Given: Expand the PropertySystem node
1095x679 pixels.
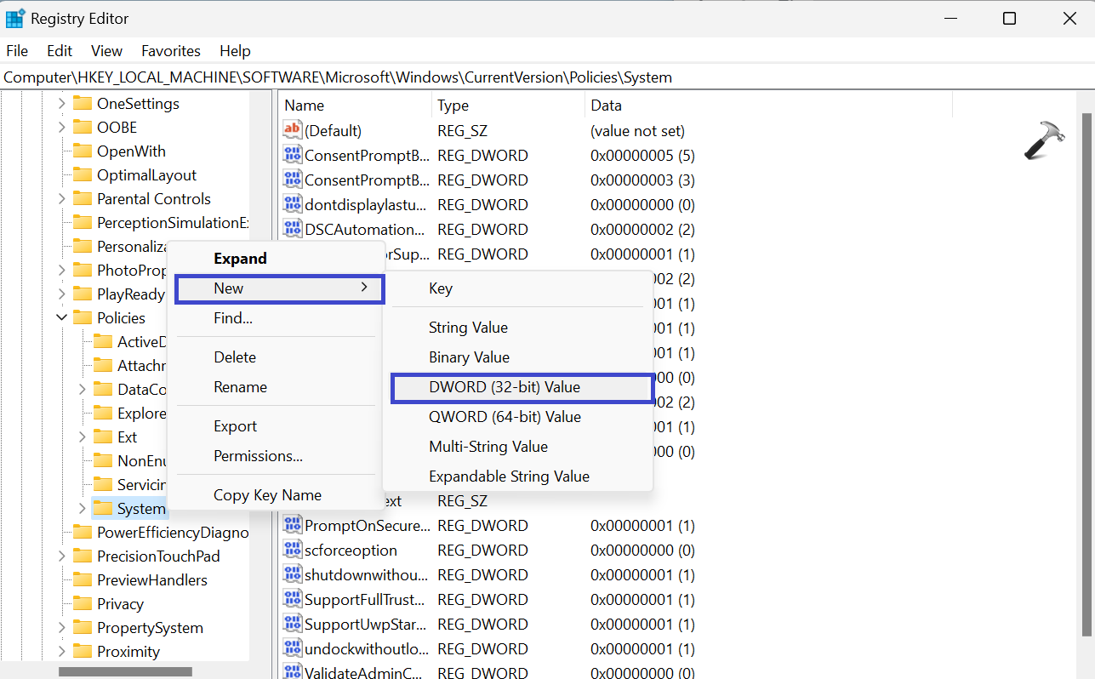Looking at the screenshot, I should (x=61, y=628).
